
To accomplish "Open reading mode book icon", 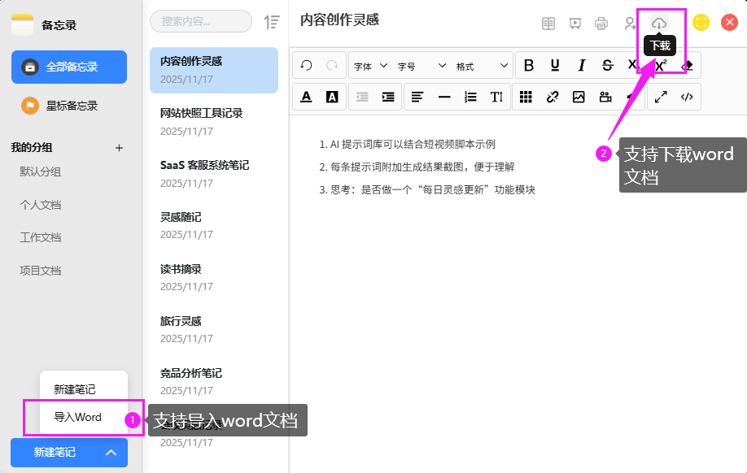I will 549,24.
